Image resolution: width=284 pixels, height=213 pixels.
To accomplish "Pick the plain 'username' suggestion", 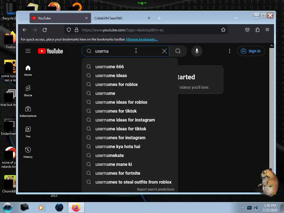I will click(130, 93).
